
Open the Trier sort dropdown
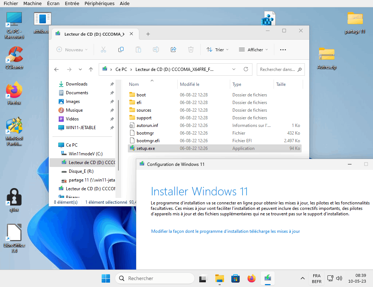[217, 50]
